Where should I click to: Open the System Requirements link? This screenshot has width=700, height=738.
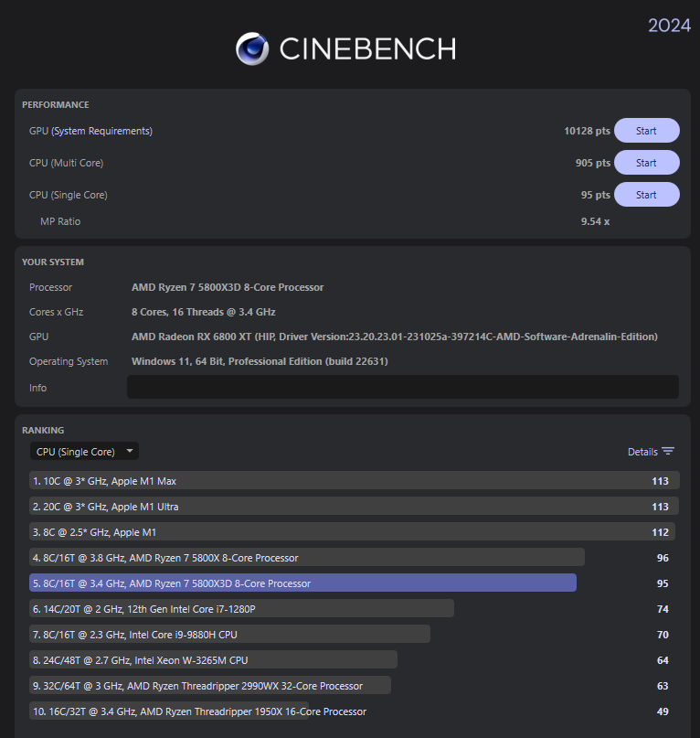pos(102,131)
